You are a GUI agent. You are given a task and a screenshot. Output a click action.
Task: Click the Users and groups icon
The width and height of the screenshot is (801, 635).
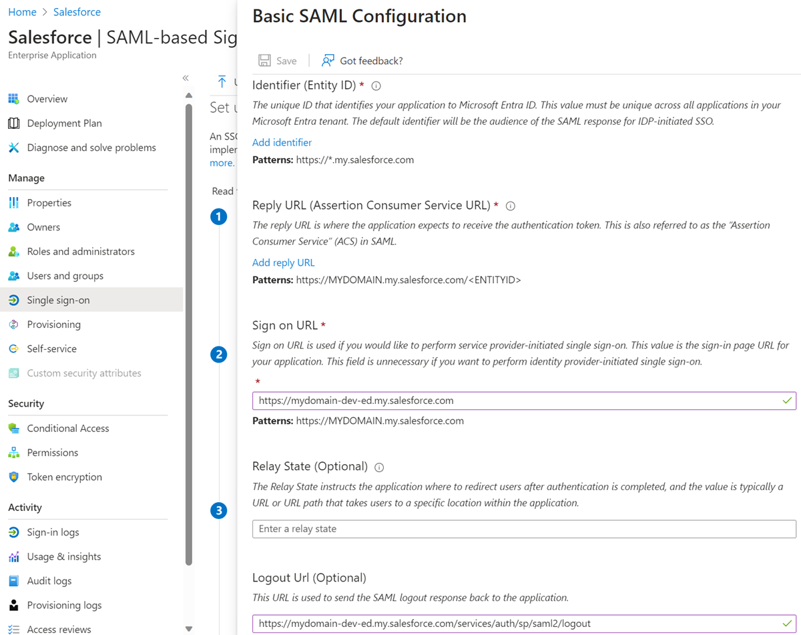pyautogui.click(x=13, y=276)
